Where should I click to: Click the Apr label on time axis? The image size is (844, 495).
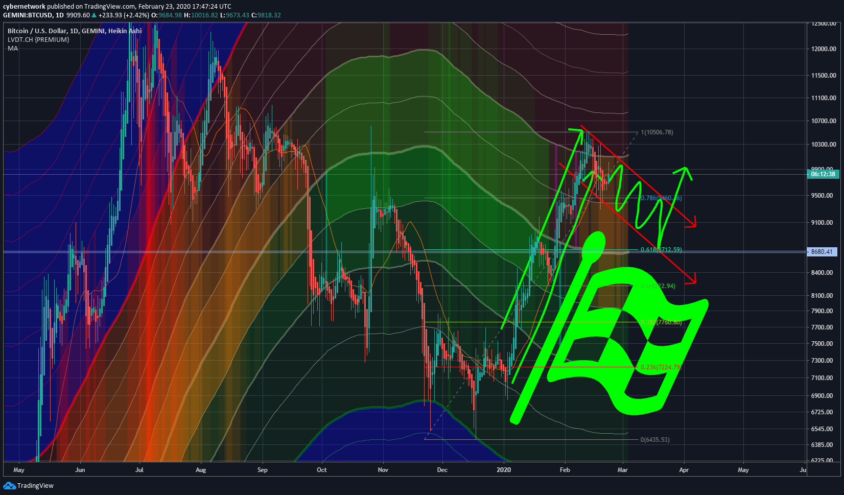(684, 469)
